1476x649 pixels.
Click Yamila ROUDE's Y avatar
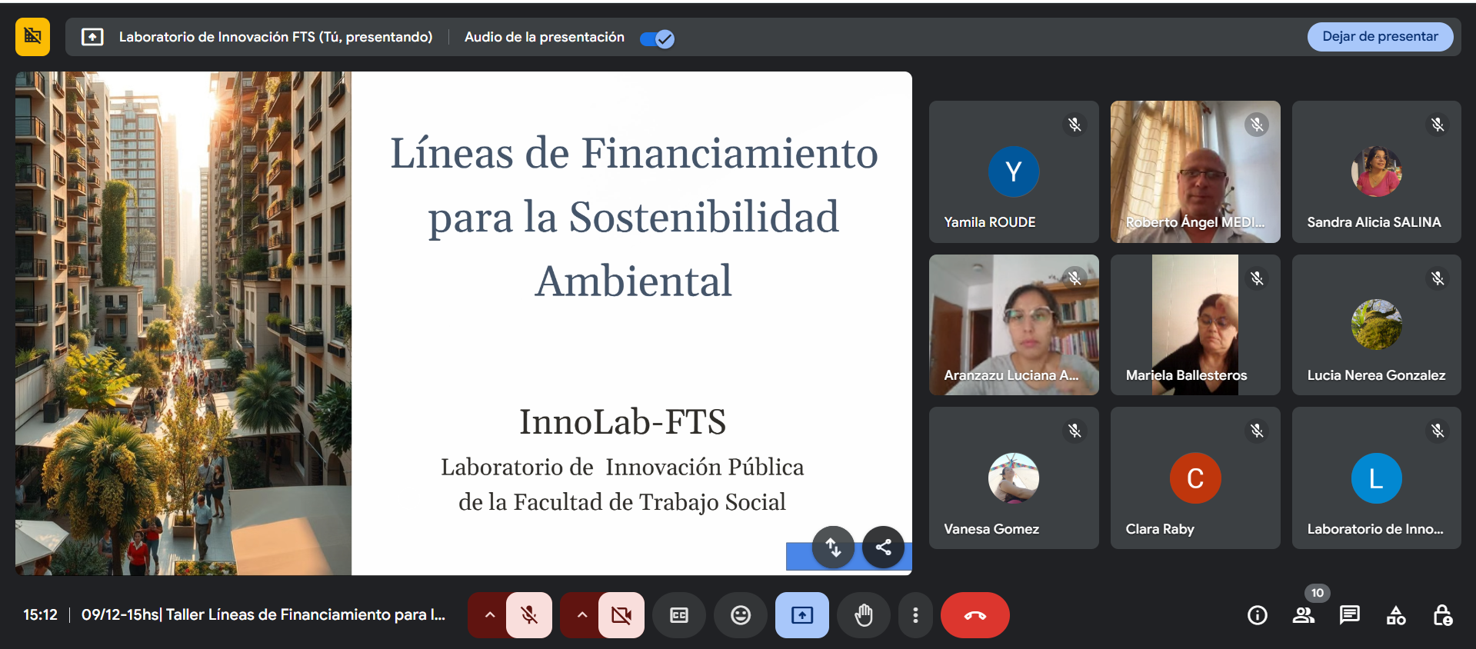pyautogui.click(x=1014, y=171)
